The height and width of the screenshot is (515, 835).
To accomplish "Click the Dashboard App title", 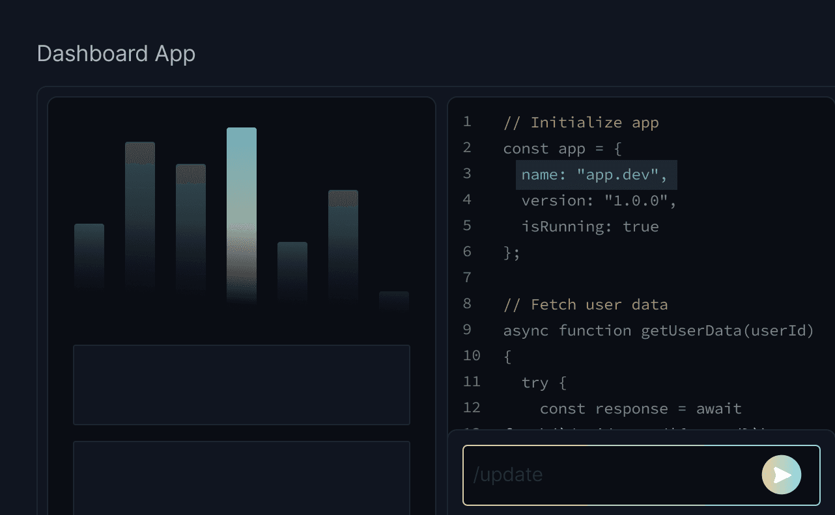I will pyautogui.click(x=117, y=53).
